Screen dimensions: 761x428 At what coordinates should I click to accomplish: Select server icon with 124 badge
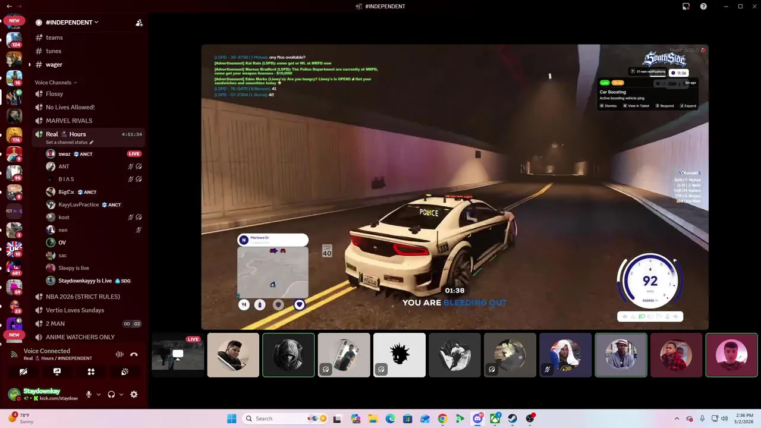[x=14, y=40]
